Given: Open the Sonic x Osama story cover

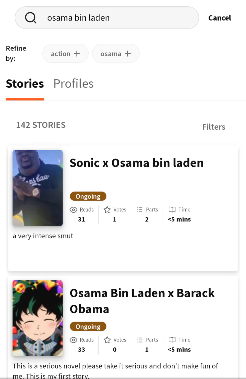Looking at the screenshot, I should pyautogui.click(x=38, y=188).
